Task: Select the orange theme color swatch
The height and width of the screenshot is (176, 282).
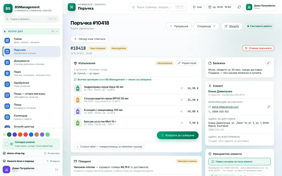Action: [20, 135]
